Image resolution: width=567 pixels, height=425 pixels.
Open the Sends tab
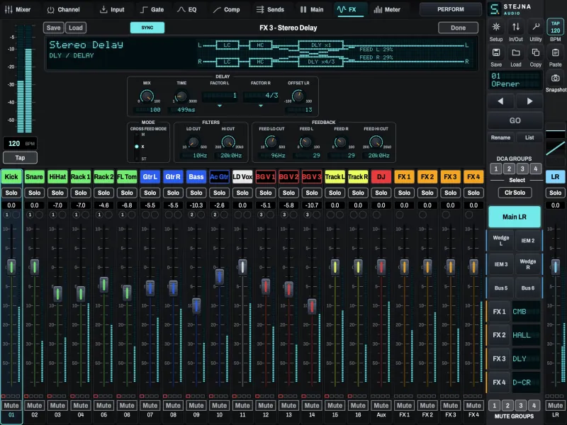(x=270, y=9)
